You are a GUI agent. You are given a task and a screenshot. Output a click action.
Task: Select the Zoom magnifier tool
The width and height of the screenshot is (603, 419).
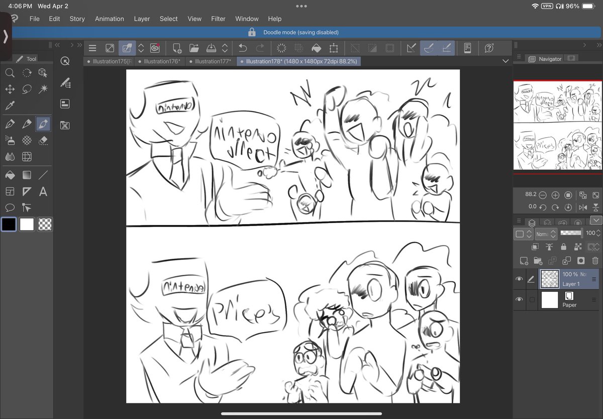click(10, 73)
